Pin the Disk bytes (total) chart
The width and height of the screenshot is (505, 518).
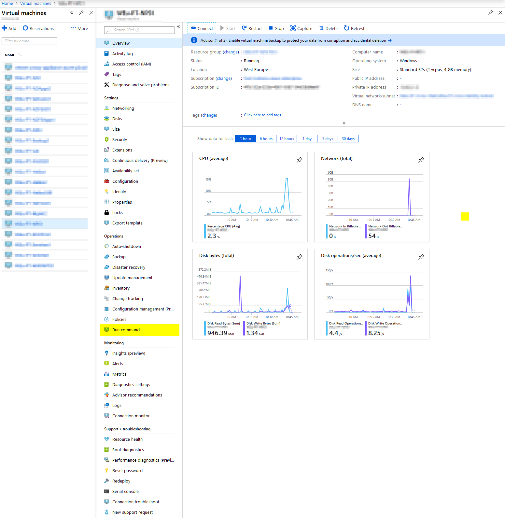tap(300, 257)
